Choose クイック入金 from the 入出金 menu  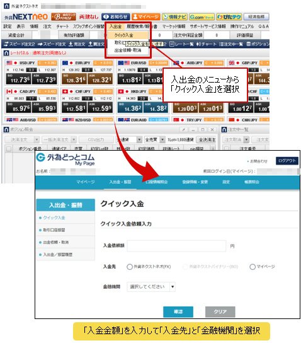[x=128, y=35]
